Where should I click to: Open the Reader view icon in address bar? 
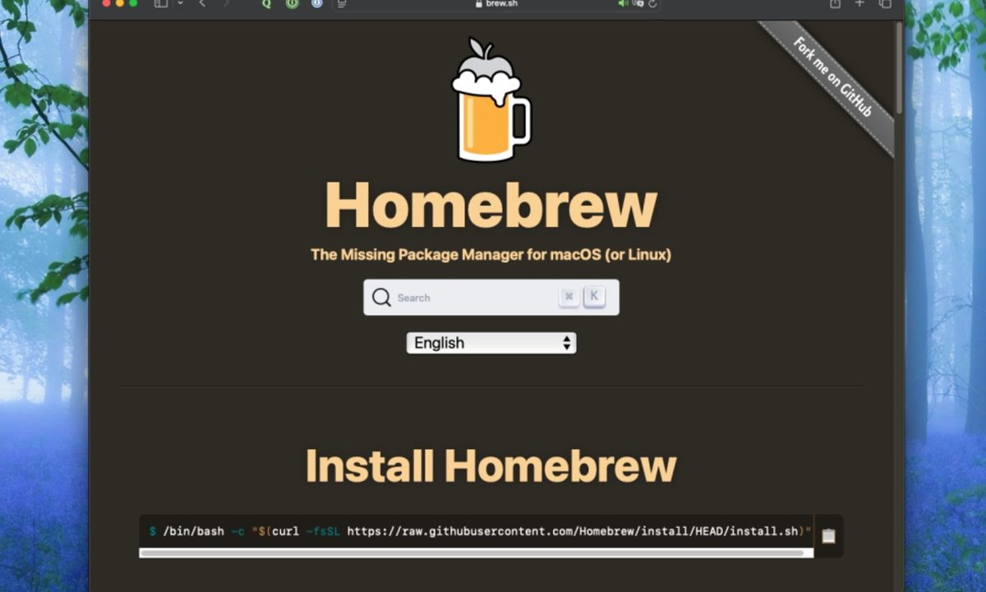(342, 3)
